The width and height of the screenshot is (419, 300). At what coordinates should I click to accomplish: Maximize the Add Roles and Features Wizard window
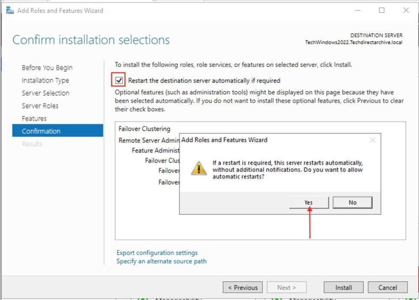[x=381, y=10]
